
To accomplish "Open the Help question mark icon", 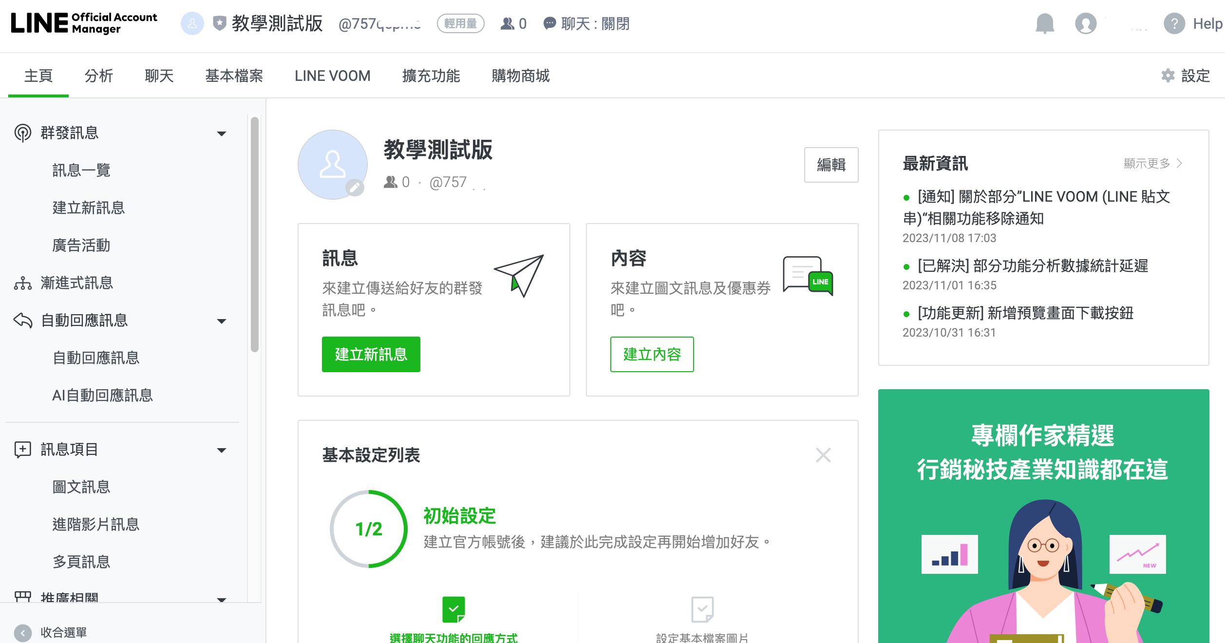I will tap(1174, 23).
